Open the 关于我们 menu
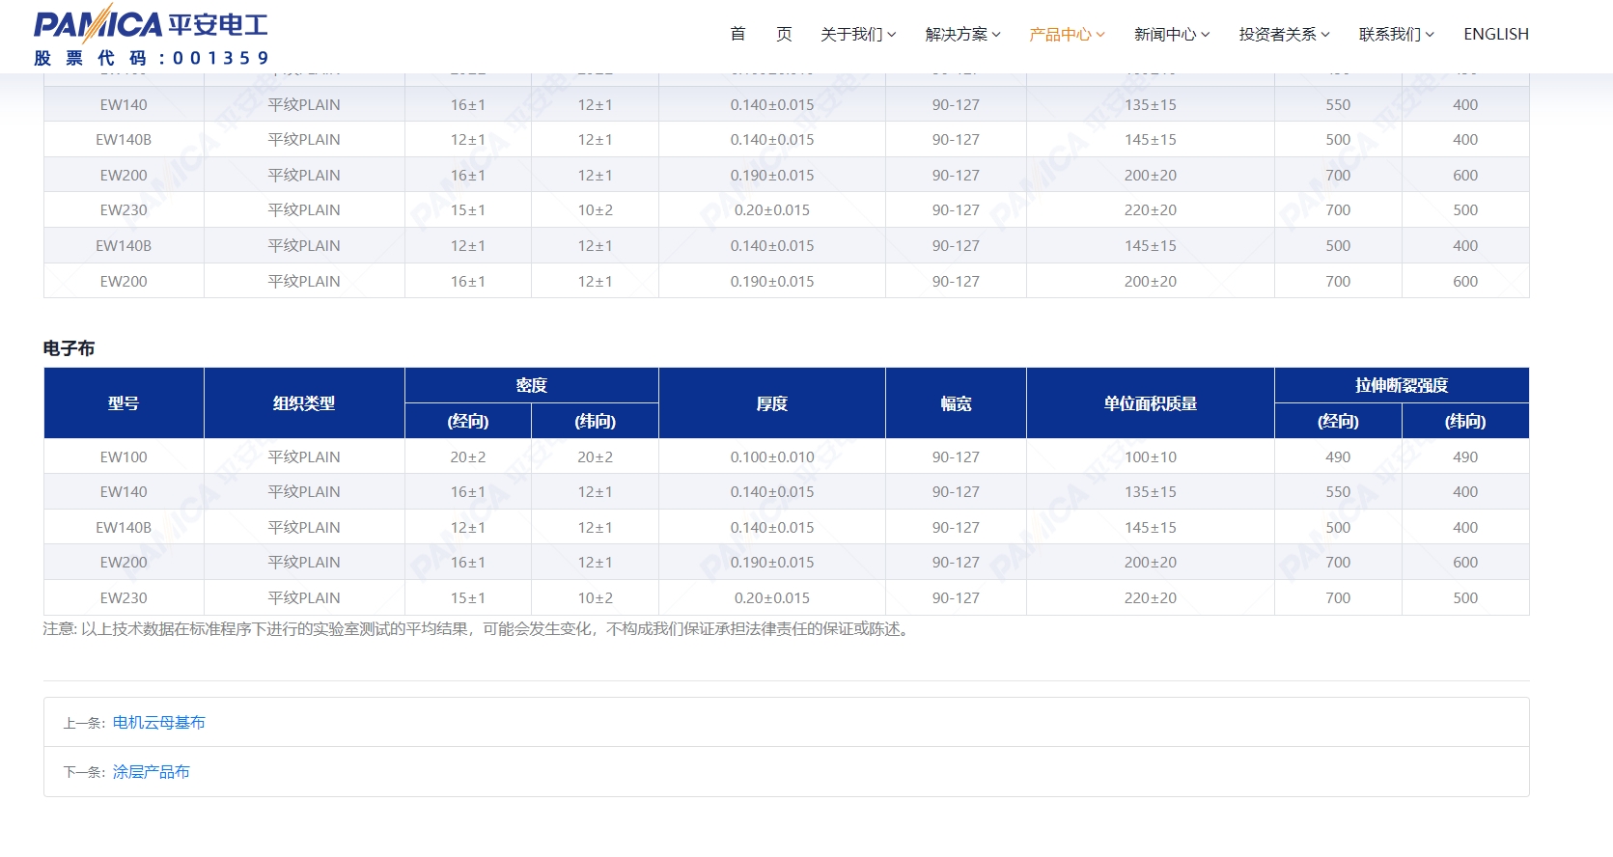 [851, 34]
